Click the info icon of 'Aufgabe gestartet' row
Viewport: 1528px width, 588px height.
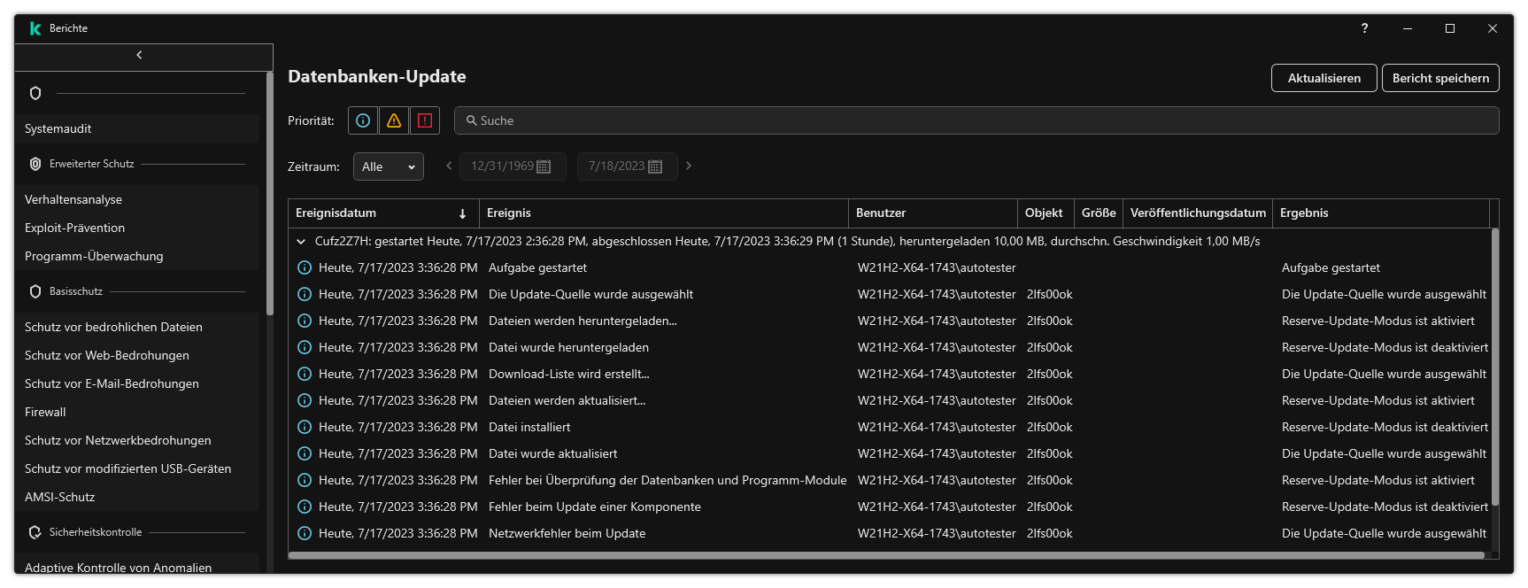tap(305, 267)
